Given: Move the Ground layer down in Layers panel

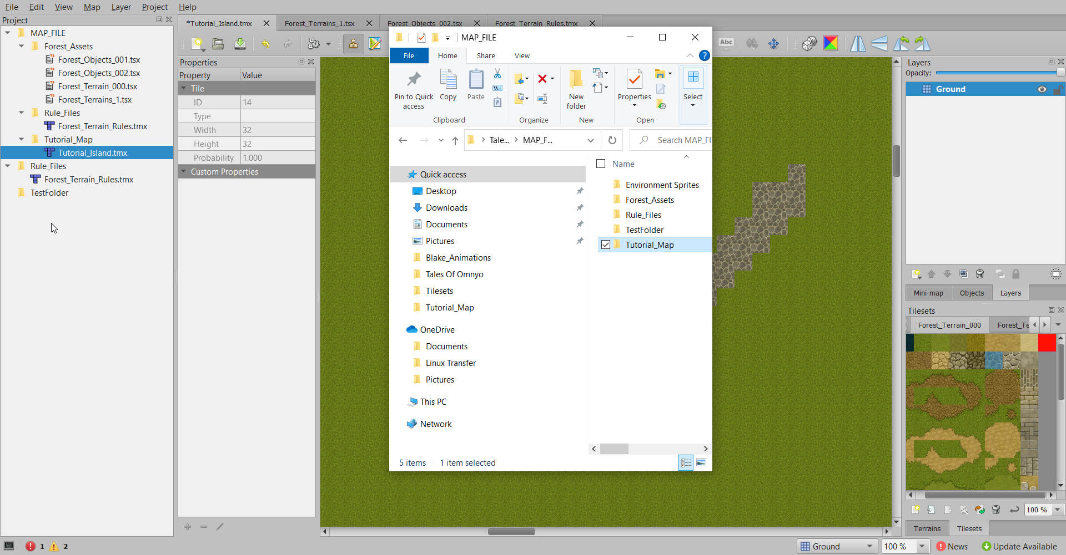Looking at the screenshot, I should [x=947, y=274].
